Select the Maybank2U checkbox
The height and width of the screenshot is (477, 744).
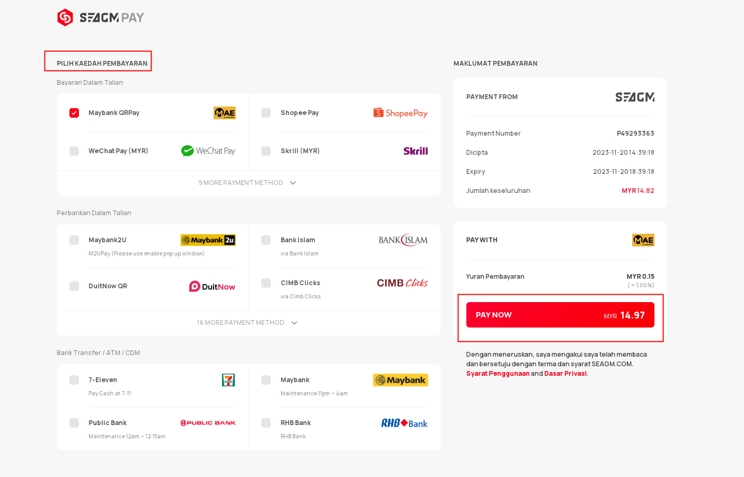click(74, 240)
